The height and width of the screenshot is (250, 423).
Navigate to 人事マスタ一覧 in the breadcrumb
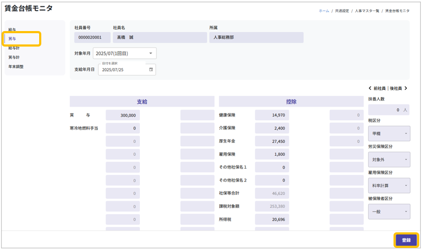tap(367, 11)
